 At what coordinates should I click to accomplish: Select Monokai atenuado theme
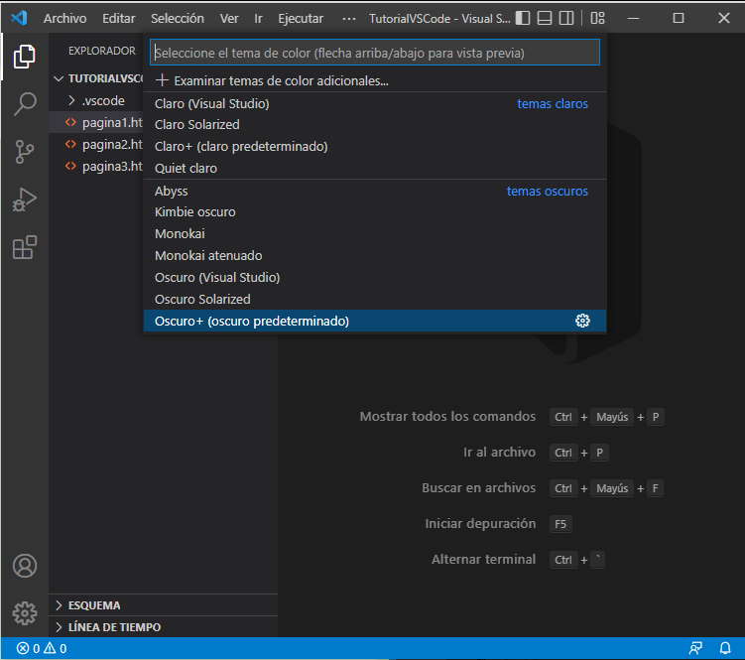coord(375,256)
